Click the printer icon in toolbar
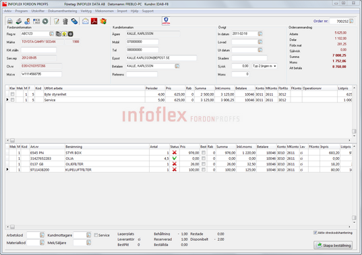This screenshot has width=362, height=255. [x=9, y=22]
